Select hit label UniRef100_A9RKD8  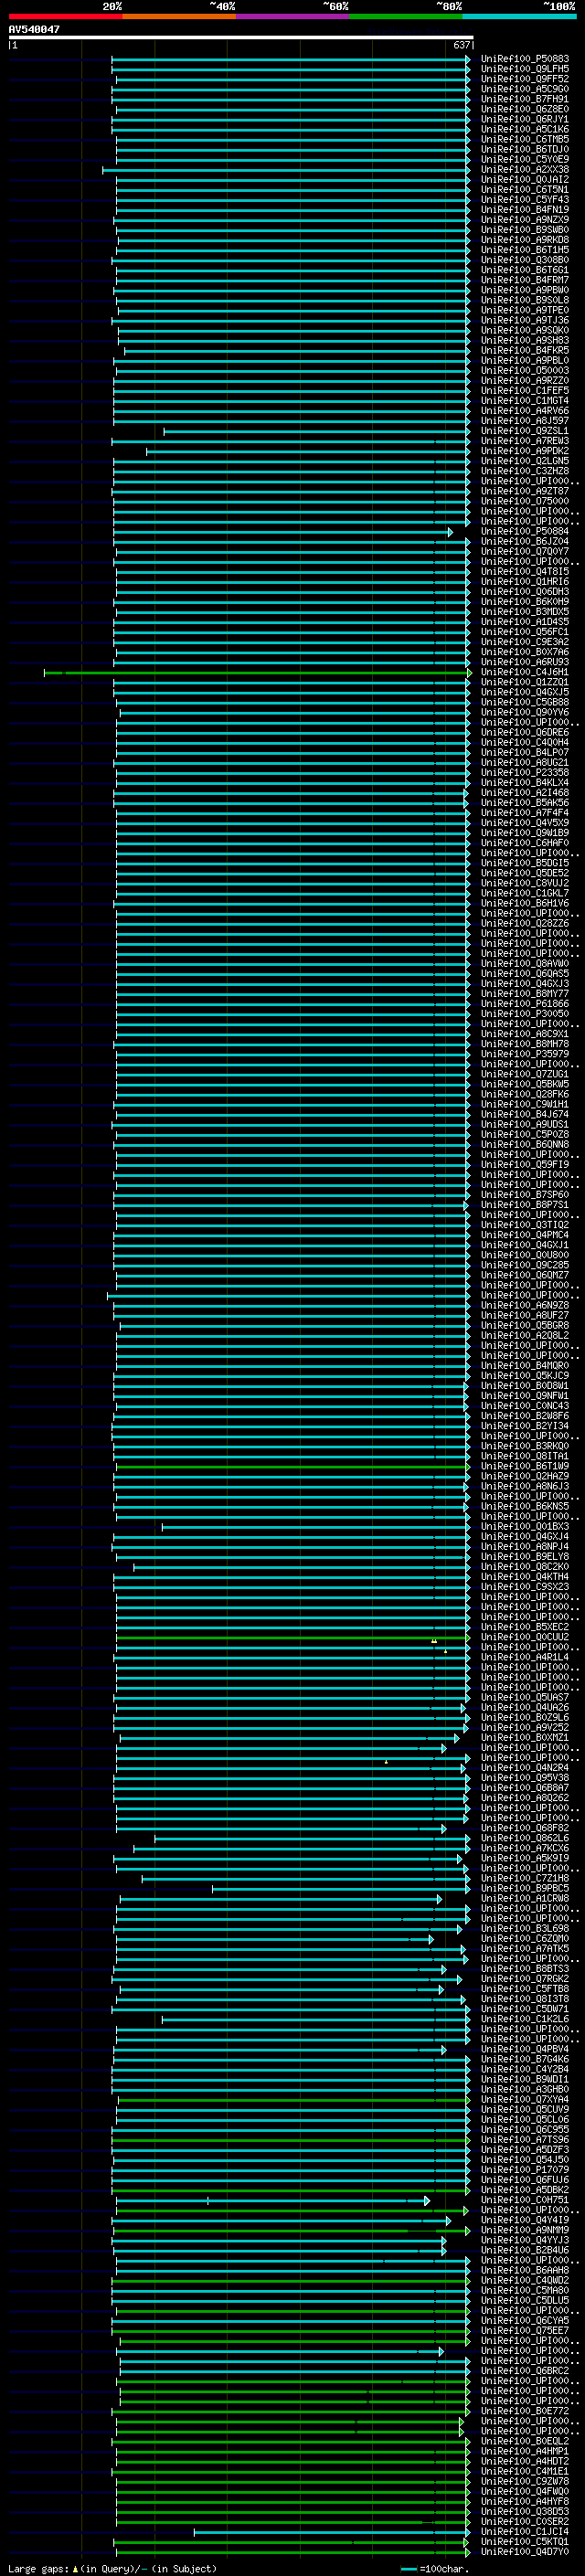tap(525, 240)
